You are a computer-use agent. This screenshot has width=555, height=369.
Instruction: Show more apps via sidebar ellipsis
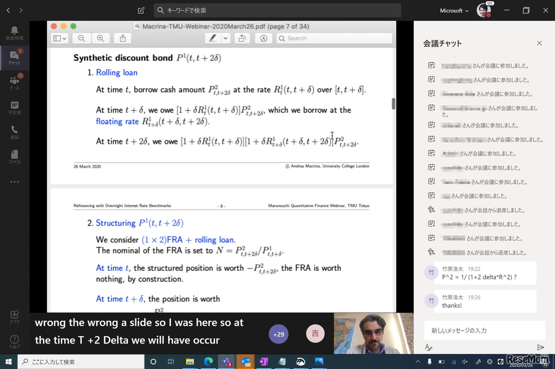click(14, 182)
